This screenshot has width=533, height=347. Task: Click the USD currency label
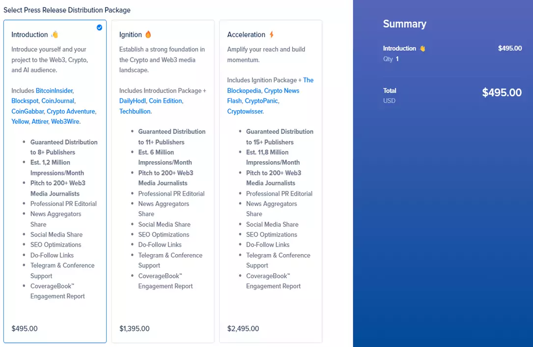click(x=389, y=101)
